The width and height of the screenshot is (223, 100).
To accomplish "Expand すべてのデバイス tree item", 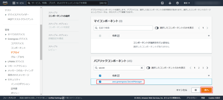I will tap(6, 34).
